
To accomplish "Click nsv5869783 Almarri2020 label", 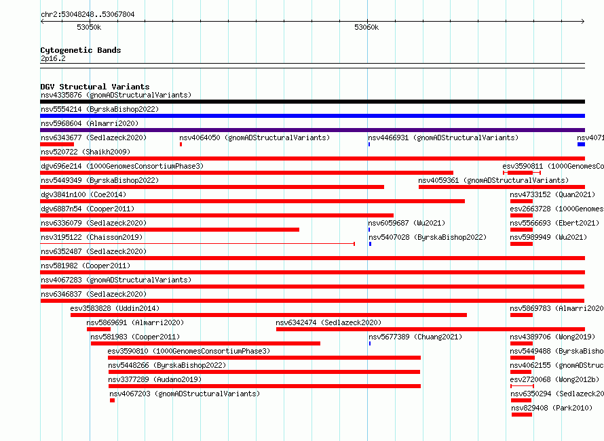I will click(x=557, y=308).
